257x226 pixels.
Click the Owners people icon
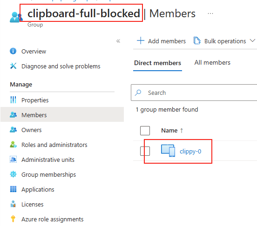click(x=13, y=130)
